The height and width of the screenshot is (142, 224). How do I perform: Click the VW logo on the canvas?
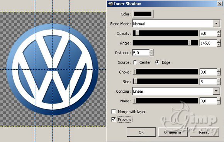click(52, 69)
